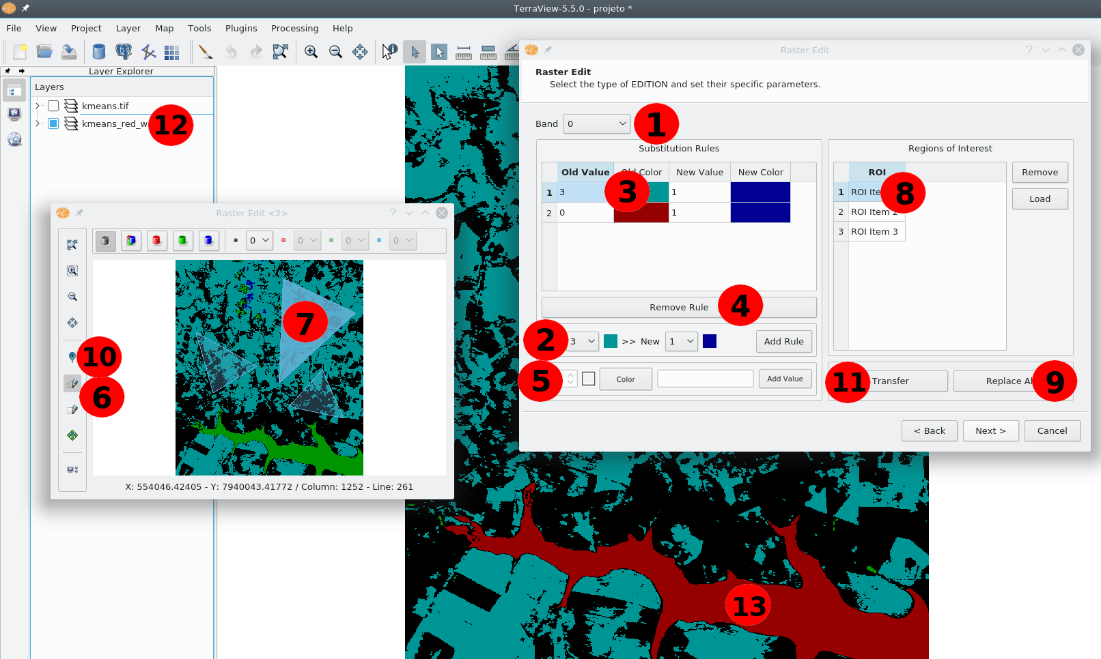The height and width of the screenshot is (659, 1101).
Task: Open the Processing menu
Action: coord(294,28)
